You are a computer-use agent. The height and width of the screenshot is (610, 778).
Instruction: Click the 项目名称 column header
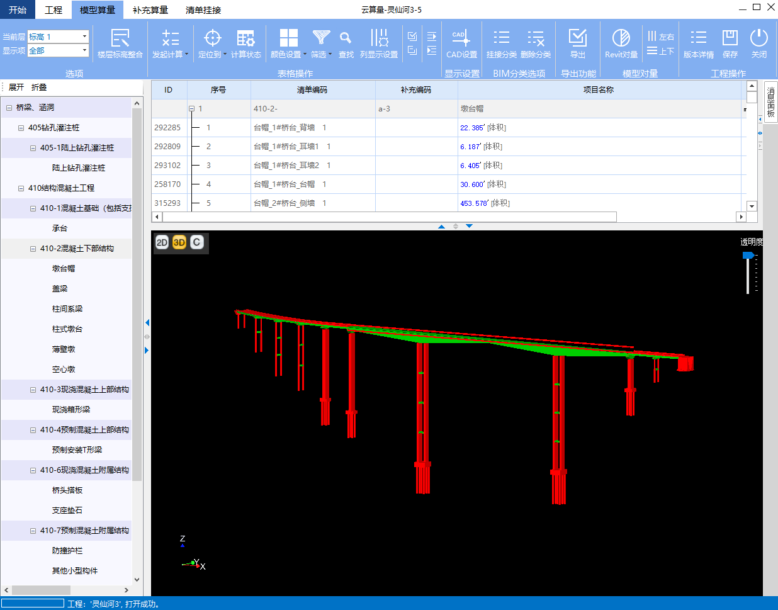click(x=599, y=90)
